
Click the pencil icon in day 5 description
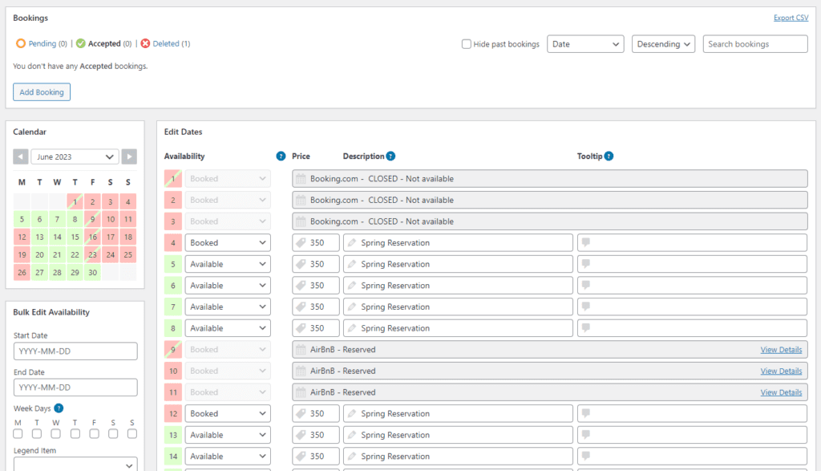pyautogui.click(x=352, y=264)
